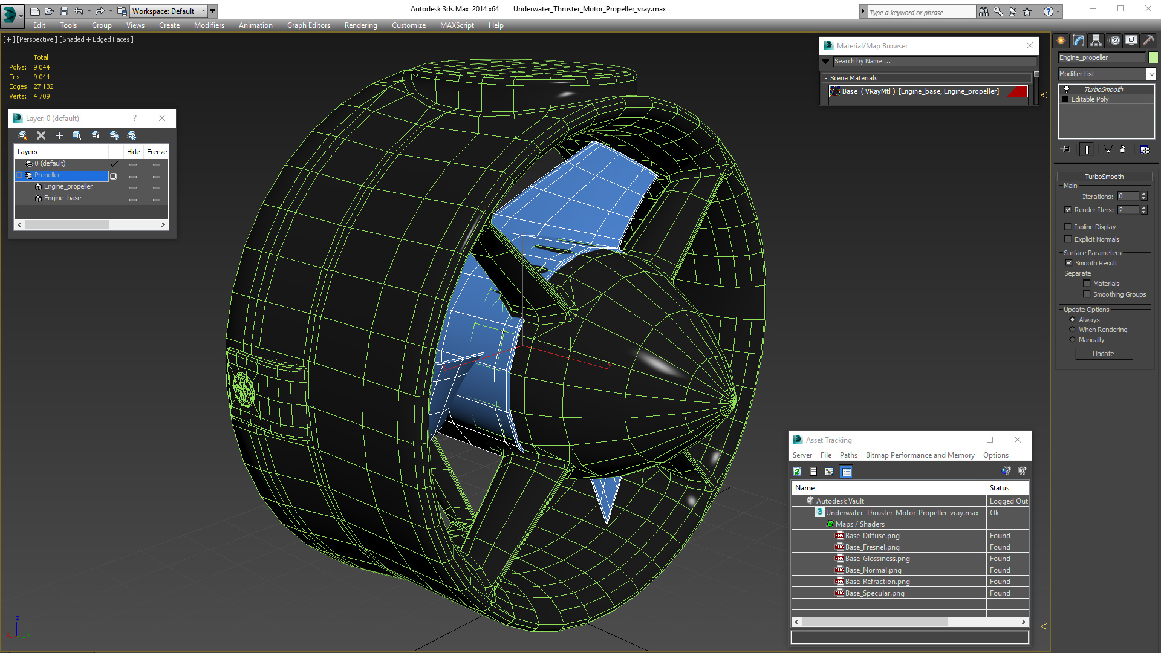Toggle TurboSmooth lightbulb visibility icon

(x=1067, y=89)
